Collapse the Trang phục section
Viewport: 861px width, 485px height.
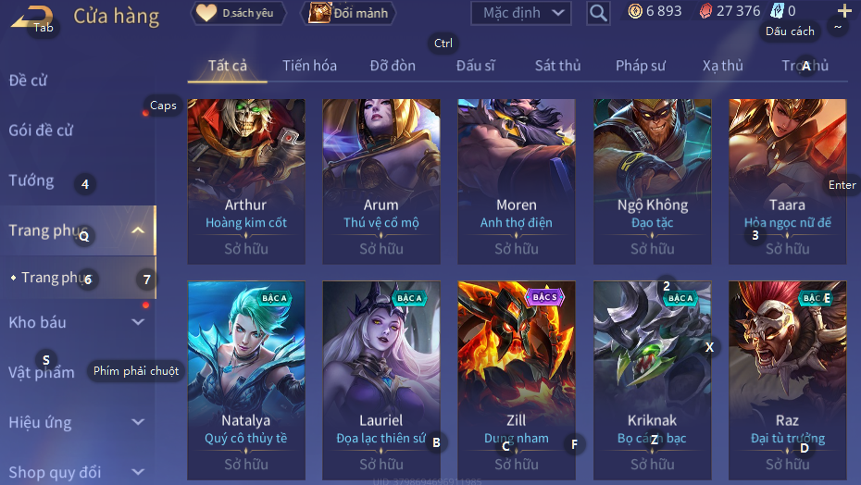(x=138, y=230)
